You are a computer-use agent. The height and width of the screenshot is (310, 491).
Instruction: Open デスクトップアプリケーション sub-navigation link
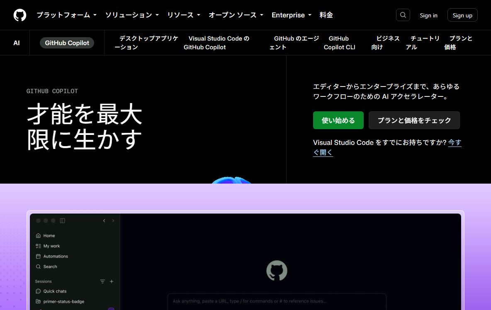pyautogui.click(x=146, y=43)
